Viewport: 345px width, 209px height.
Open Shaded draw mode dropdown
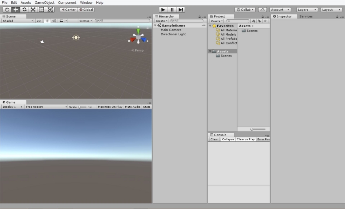tap(18, 21)
